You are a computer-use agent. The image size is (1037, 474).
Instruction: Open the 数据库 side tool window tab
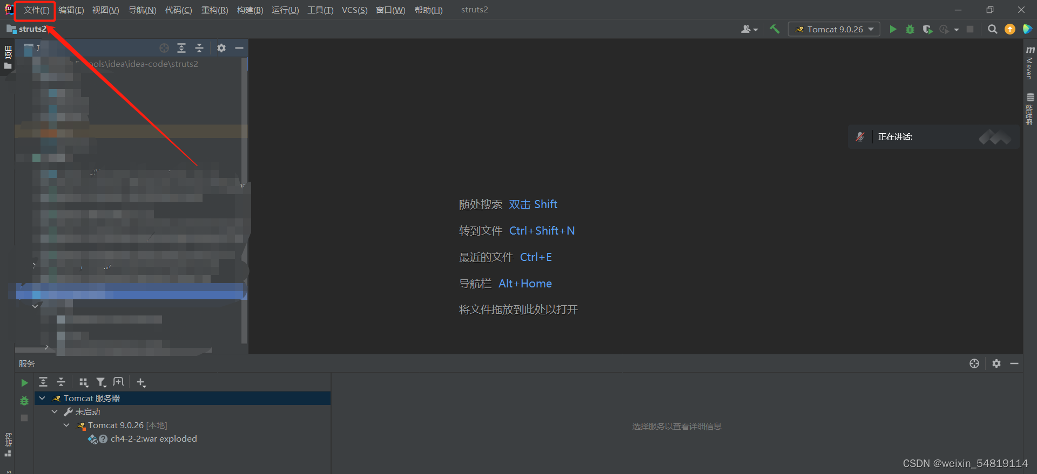point(1030,109)
